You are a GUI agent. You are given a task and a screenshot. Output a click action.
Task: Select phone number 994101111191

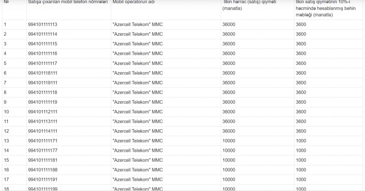[x=42, y=180]
